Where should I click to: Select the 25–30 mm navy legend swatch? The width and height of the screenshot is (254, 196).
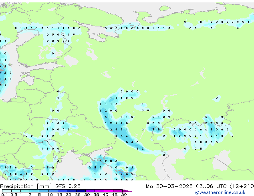pos(81,191)
